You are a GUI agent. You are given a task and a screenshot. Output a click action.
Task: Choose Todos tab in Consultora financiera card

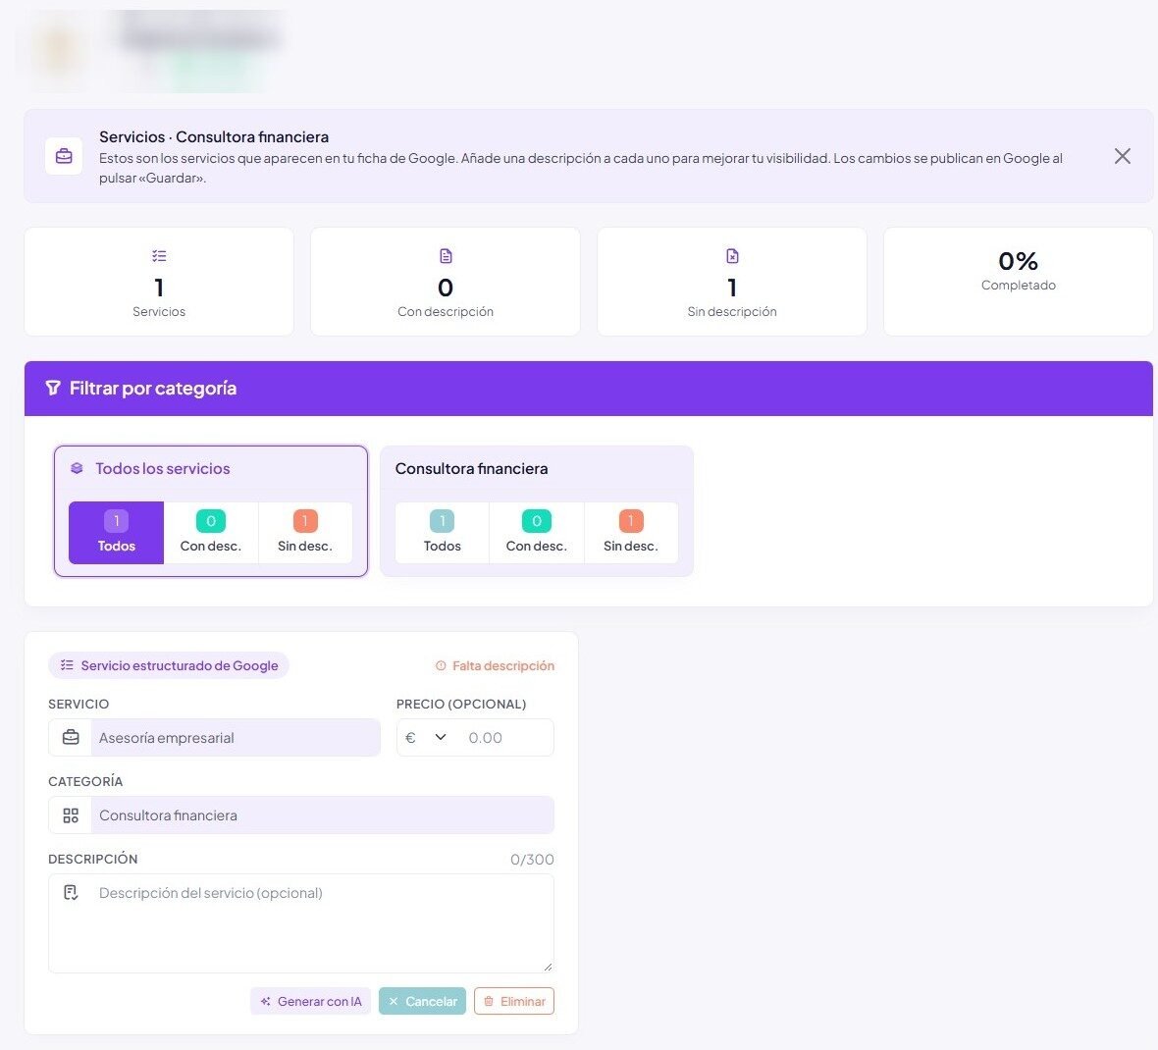tap(442, 533)
